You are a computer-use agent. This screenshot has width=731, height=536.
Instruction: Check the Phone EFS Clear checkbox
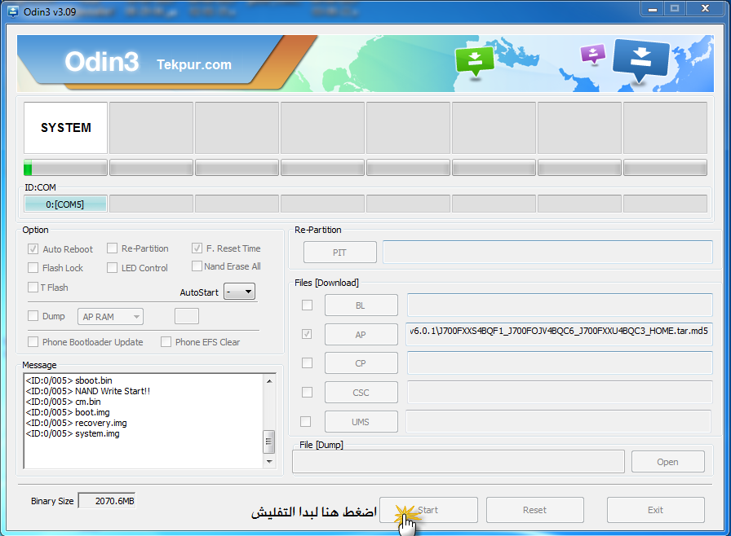166,342
